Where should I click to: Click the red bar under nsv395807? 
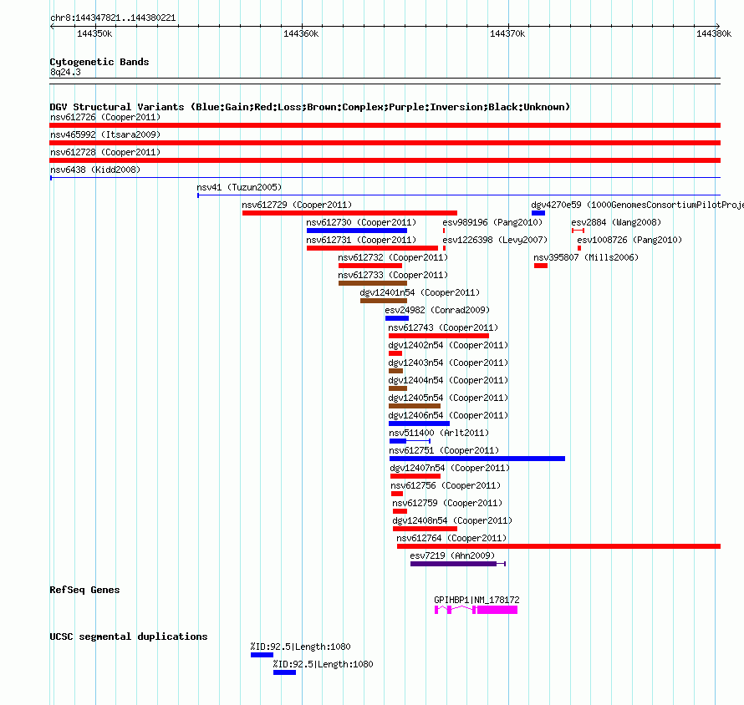(x=541, y=266)
